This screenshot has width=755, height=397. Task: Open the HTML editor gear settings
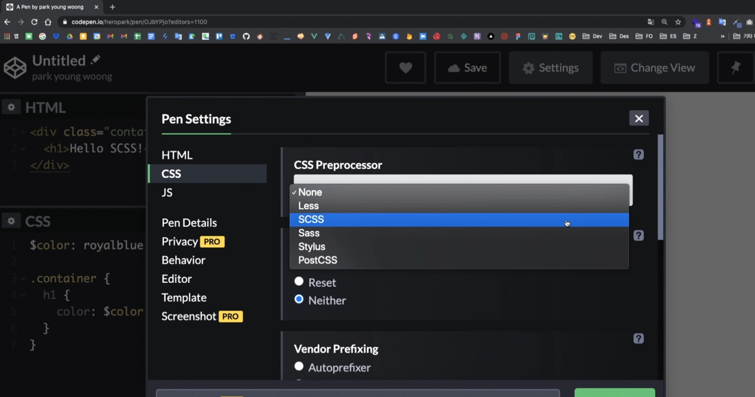[x=11, y=107]
